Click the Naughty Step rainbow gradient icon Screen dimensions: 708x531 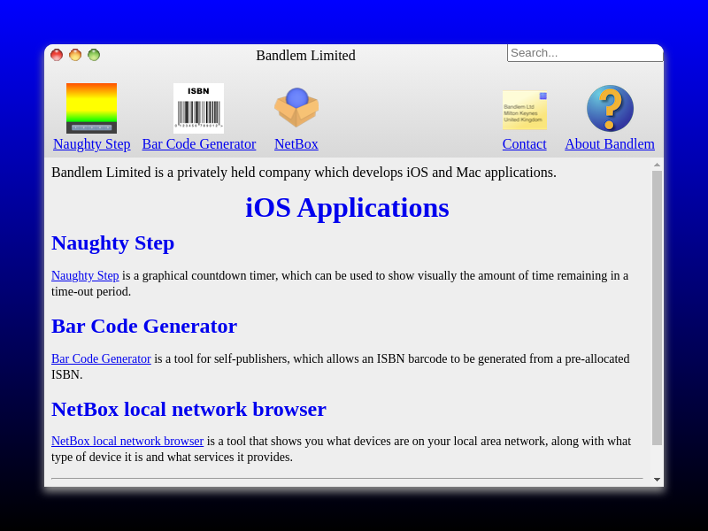(x=91, y=108)
